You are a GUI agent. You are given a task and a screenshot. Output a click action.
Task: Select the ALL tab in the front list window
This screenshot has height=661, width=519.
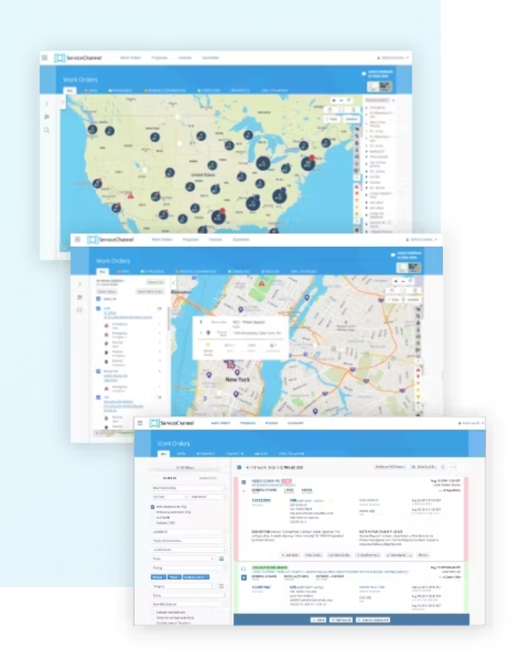click(164, 454)
